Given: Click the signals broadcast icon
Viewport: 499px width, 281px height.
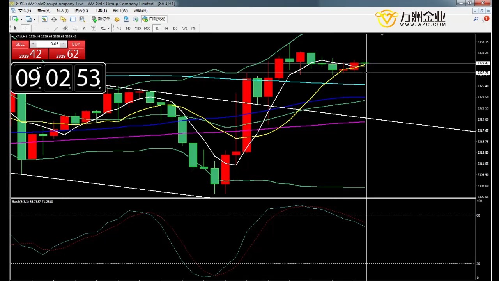Looking at the screenshot, I should point(136,19).
